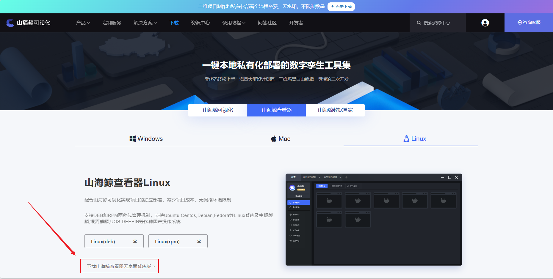The width and height of the screenshot is (553, 279).
Task: Click the text 三维场景自由编辑
Action: (x=296, y=79)
